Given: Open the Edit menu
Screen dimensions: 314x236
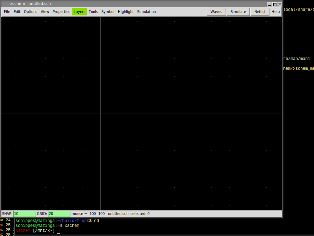Looking at the screenshot, I should click(x=17, y=12).
